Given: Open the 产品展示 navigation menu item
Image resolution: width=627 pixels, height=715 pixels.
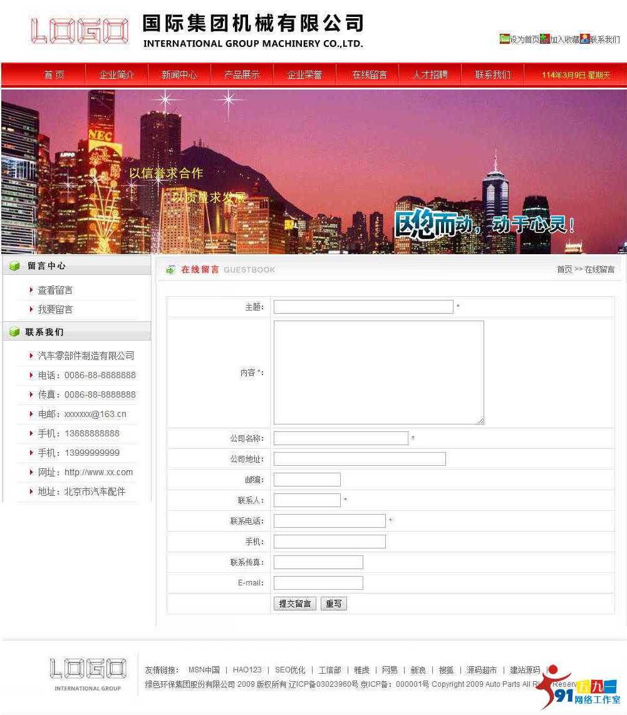Looking at the screenshot, I should click(x=242, y=74).
